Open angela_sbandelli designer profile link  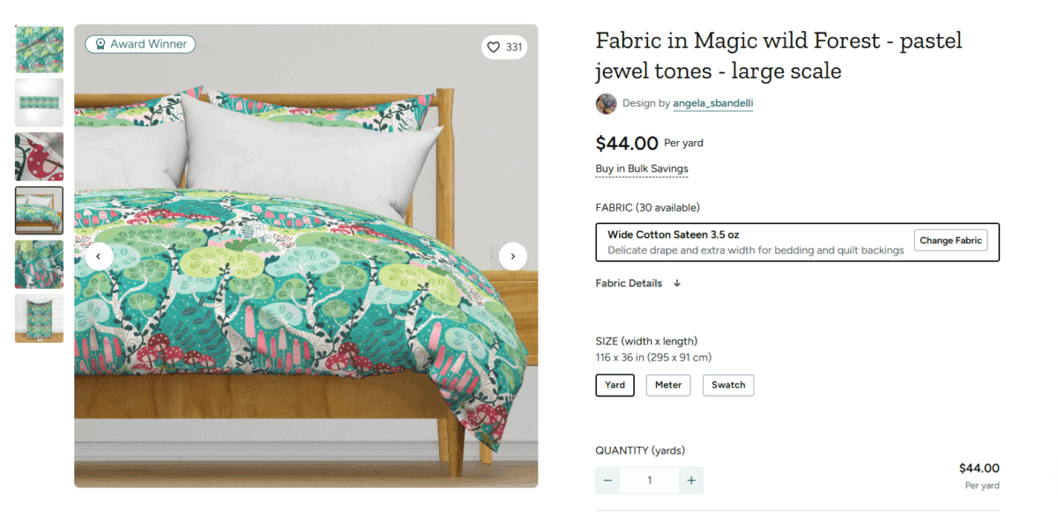coord(712,103)
